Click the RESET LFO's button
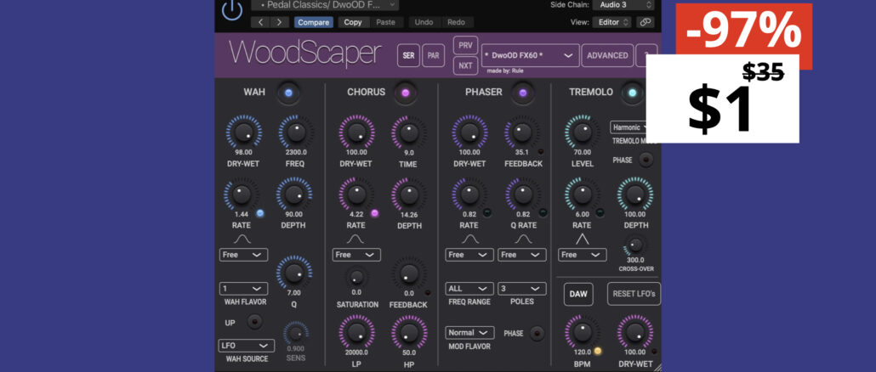The image size is (876, 372). point(634,294)
